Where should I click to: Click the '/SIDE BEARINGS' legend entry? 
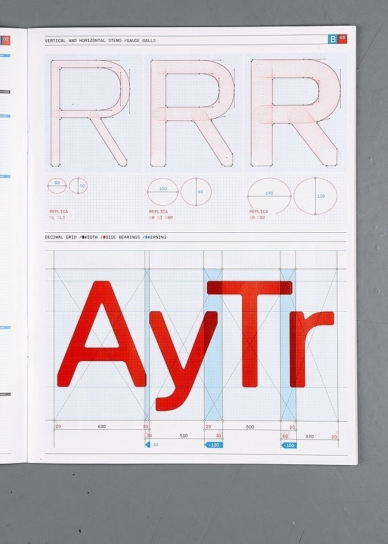(120, 238)
